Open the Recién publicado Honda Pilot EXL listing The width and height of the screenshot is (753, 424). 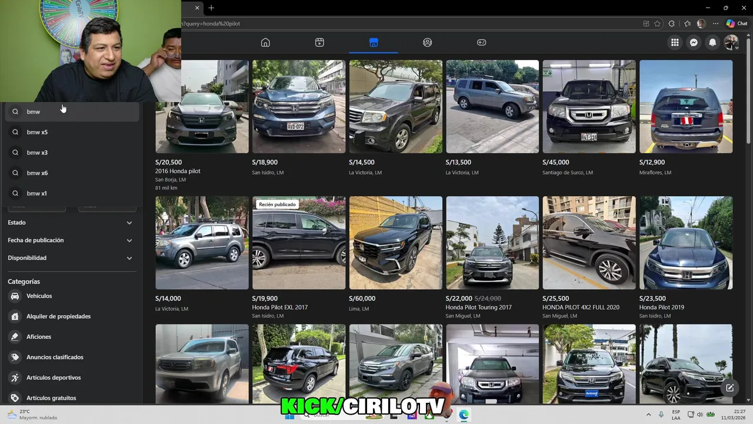(x=299, y=257)
